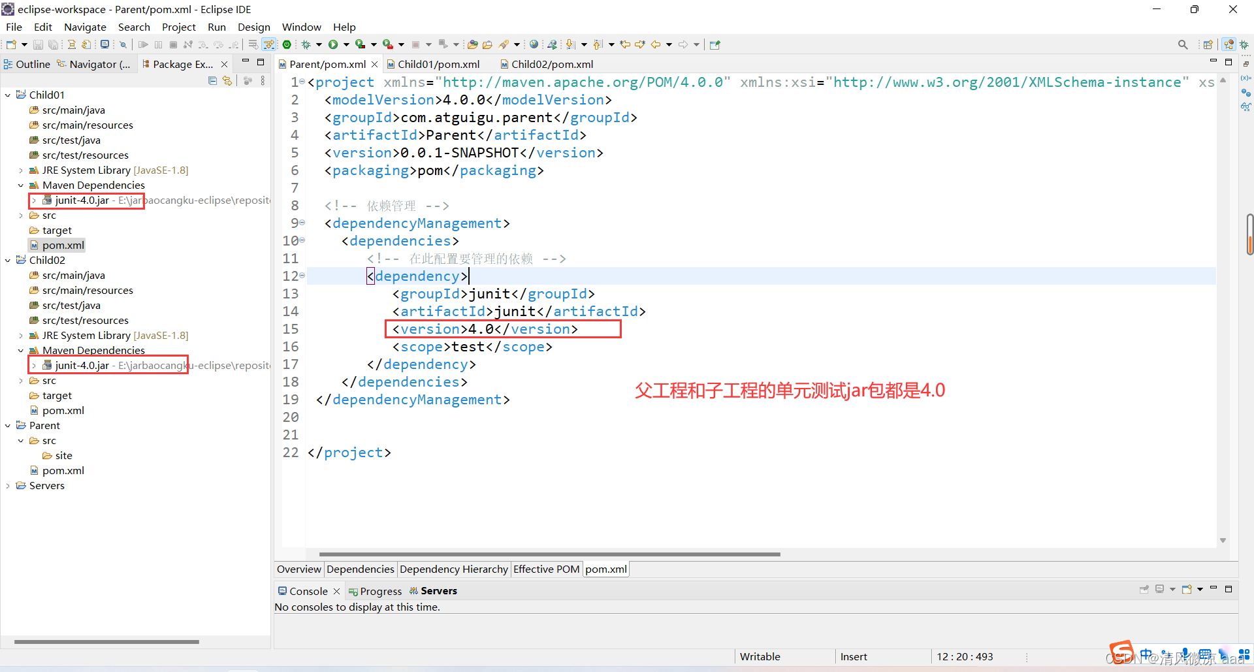Click Collapse All in Package Explorer

(x=212, y=80)
